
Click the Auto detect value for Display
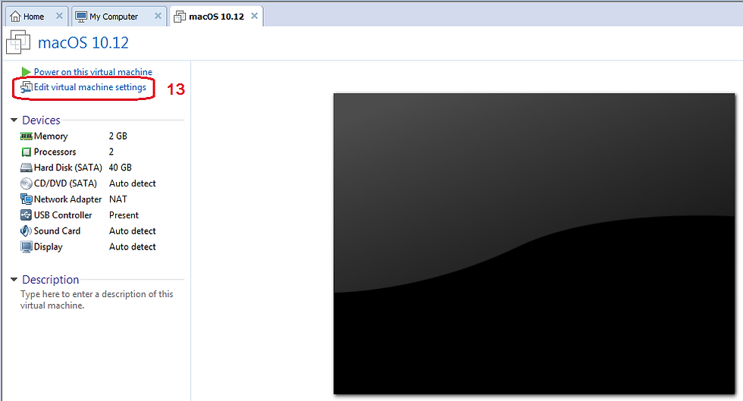pyautogui.click(x=132, y=247)
